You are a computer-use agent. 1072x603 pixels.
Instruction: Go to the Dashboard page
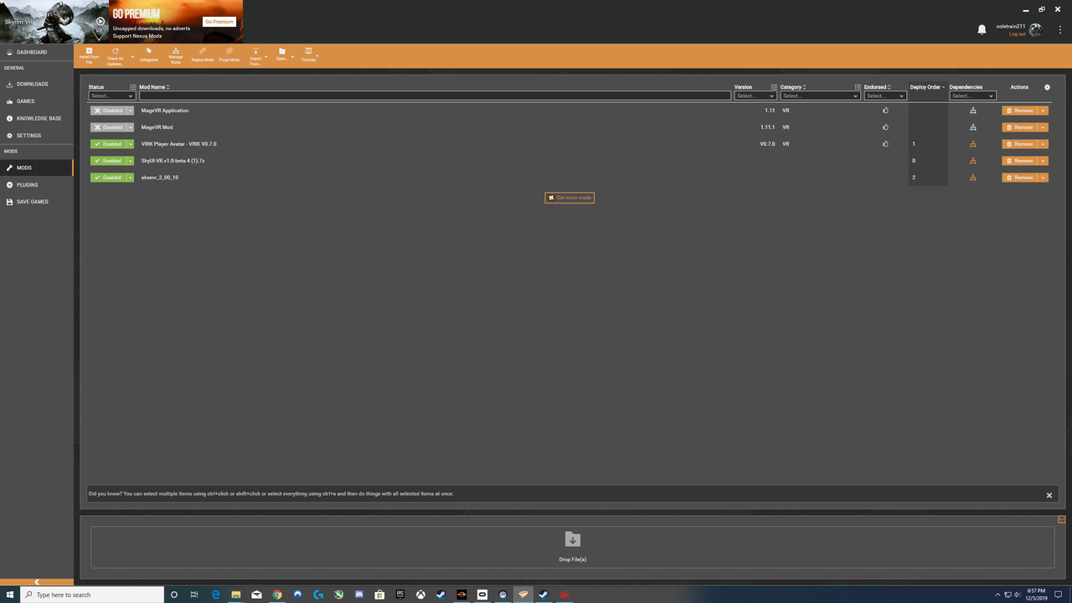(37, 52)
